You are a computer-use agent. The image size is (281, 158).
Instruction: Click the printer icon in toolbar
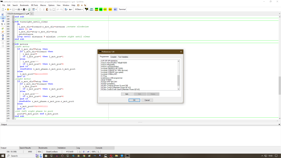(x=18, y=9)
